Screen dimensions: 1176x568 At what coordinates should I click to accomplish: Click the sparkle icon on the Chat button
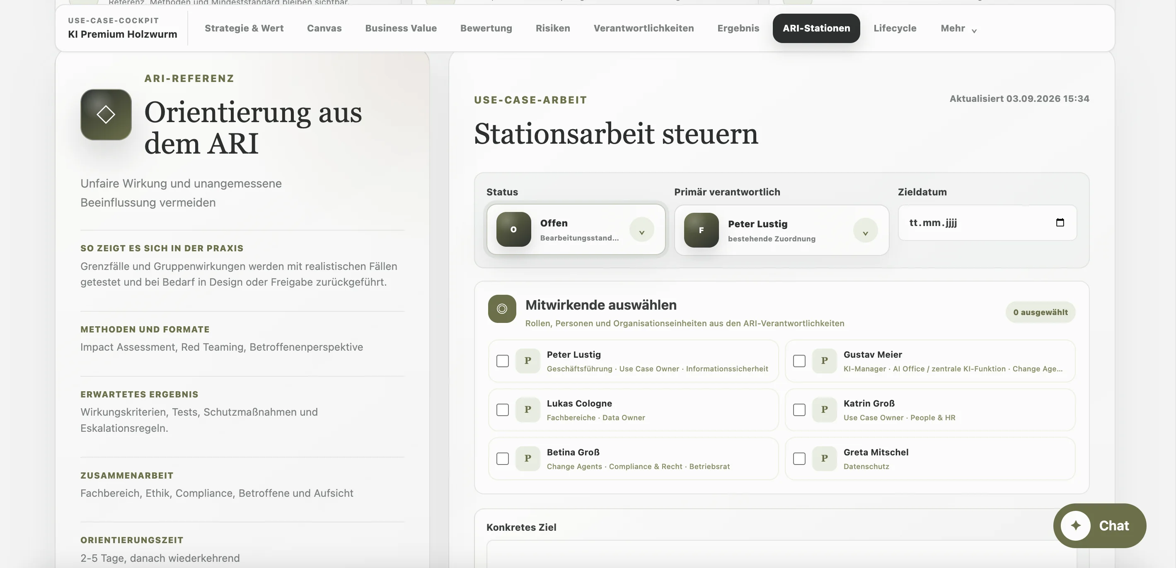click(x=1076, y=526)
